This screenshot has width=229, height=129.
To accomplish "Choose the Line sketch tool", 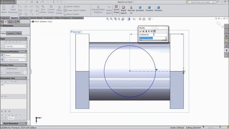I will coord(20,6).
